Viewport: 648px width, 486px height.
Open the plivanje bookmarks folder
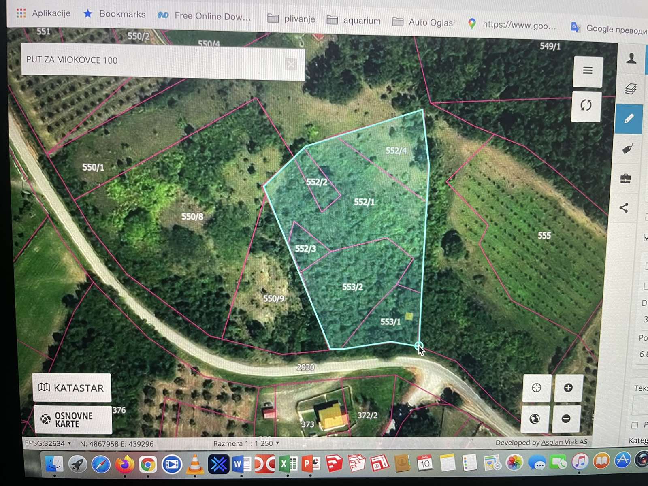(x=292, y=19)
